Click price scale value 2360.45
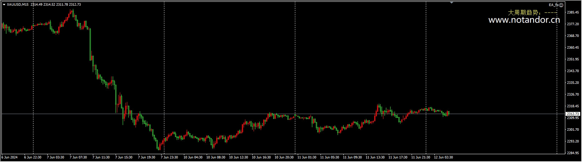 tap(573, 48)
